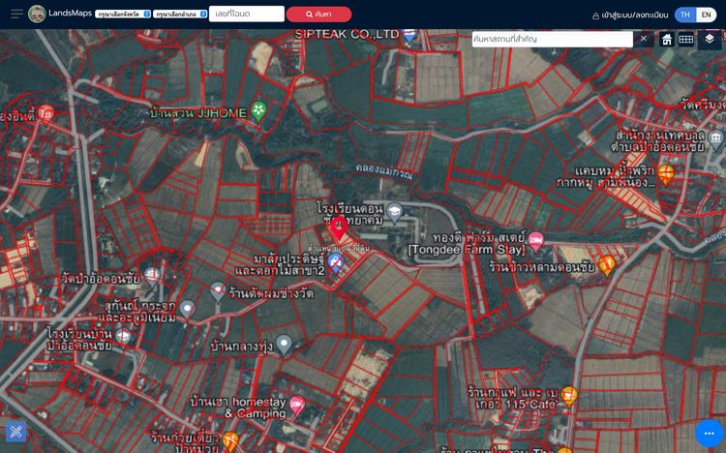Open the district selection dropdown
Viewport: 726px width, 453px height.
click(180, 15)
